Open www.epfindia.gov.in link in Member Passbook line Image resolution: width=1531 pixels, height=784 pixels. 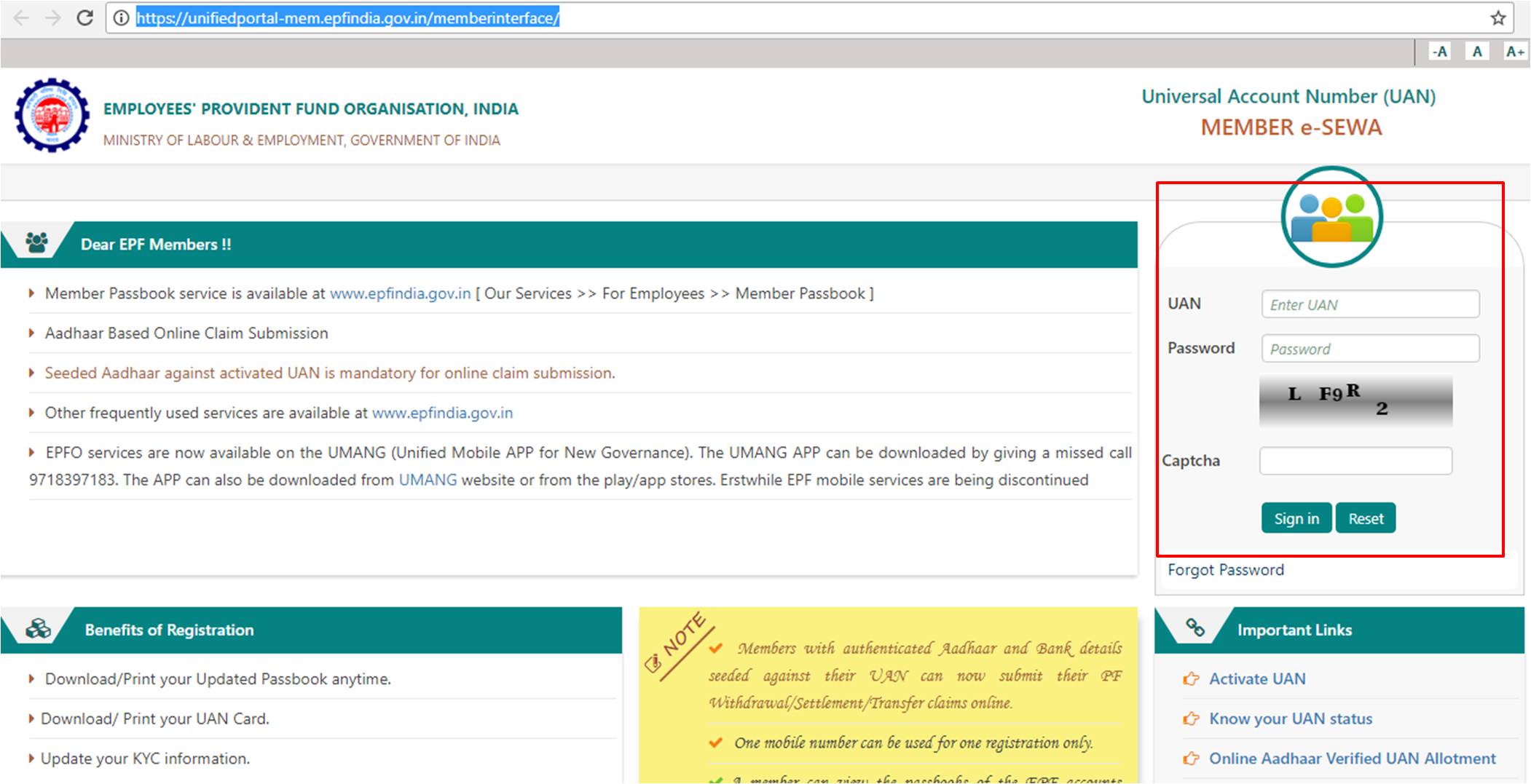(x=401, y=293)
